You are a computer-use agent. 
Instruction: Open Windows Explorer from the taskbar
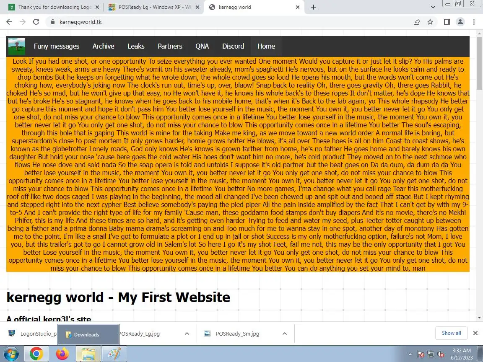[88, 354]
